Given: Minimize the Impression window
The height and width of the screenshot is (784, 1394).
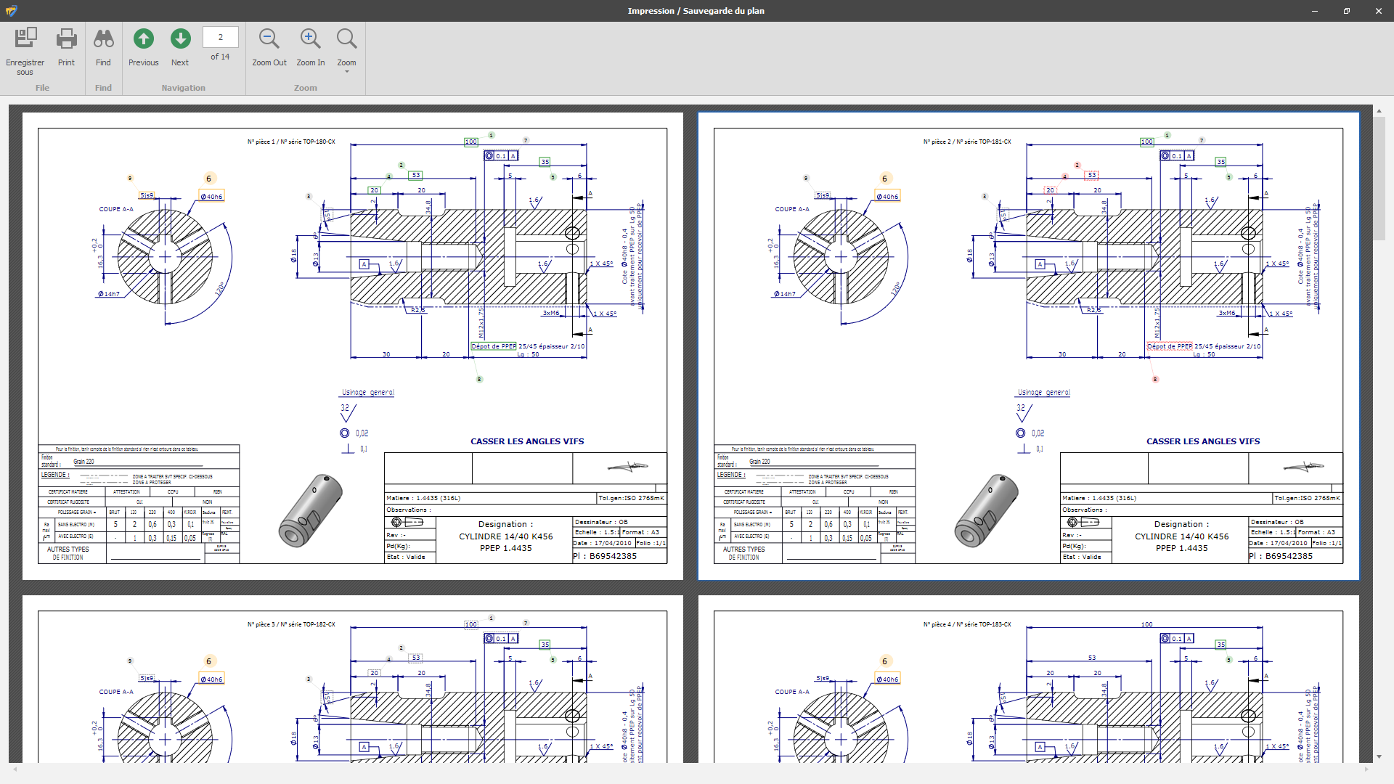Looking at the screenshot, I should 1315,11.
